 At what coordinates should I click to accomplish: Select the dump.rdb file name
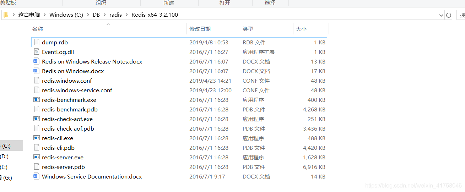(55, 42)
